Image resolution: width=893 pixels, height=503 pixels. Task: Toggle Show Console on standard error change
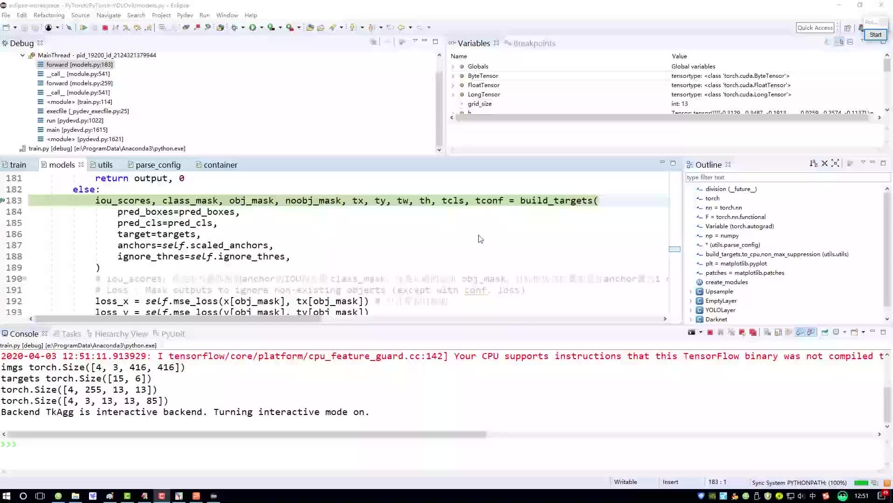coord(811,332)
